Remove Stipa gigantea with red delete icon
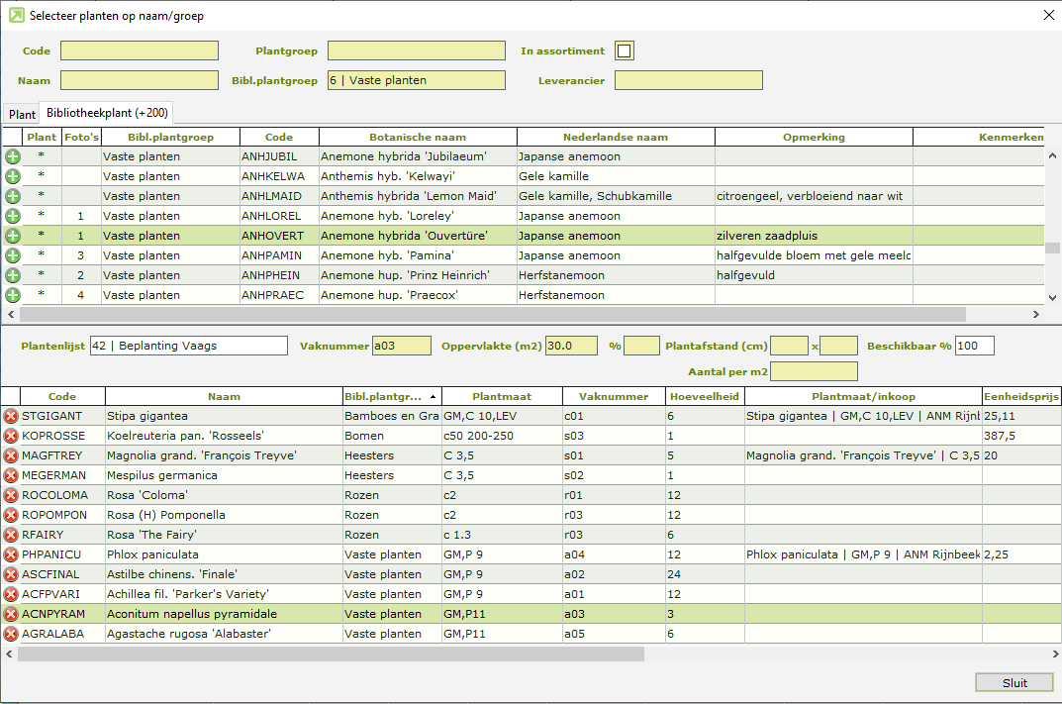The width and height of the screenshot is (1062, 704). [11, 416]
